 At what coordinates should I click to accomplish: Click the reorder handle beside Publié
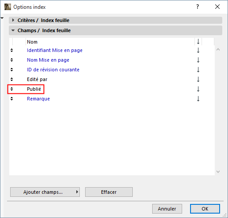point(11,89)
